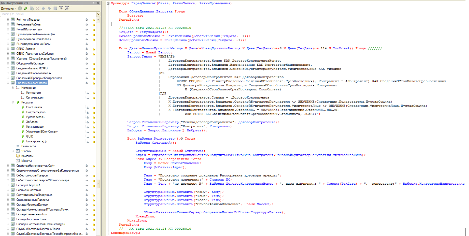Click the move up arrow icon
This screenshot has width=469, height=236.
point(43,8)
